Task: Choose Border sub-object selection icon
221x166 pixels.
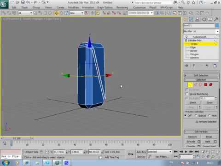Action: pyautogui.click(x=200, y=85)
